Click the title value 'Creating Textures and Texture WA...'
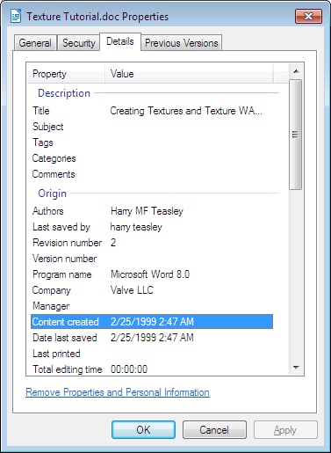 coord(186,111)
